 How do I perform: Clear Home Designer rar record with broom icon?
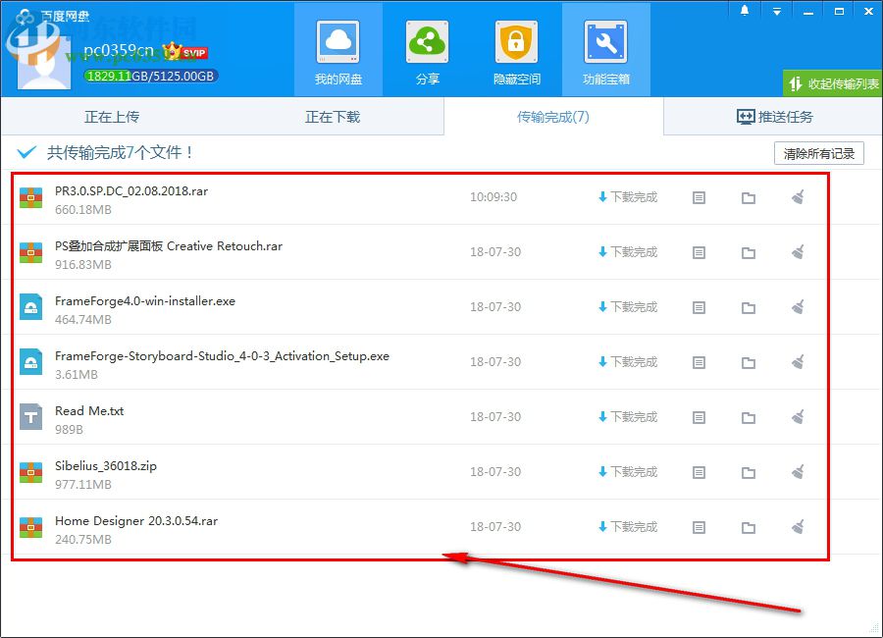pos(798,526)
